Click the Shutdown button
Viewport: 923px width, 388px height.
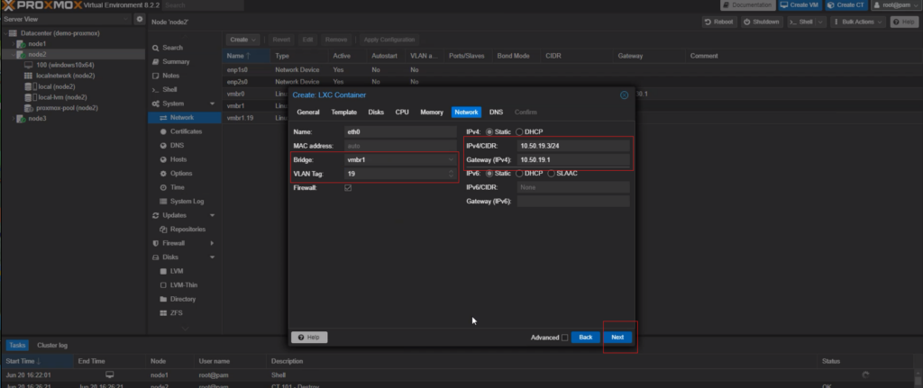coord(761,22)
